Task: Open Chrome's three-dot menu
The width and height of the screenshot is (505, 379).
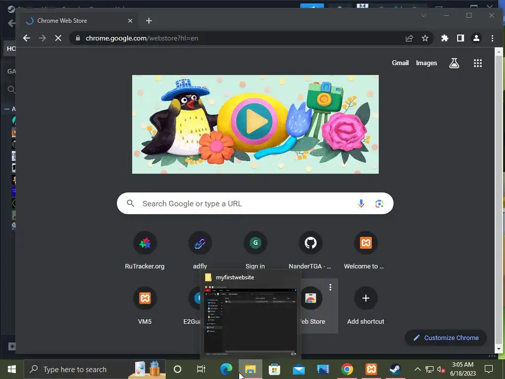Action: [x=492, y=38]
